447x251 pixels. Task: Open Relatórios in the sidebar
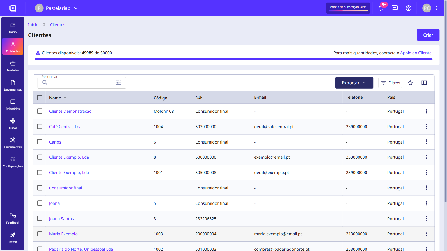(13, 104)
